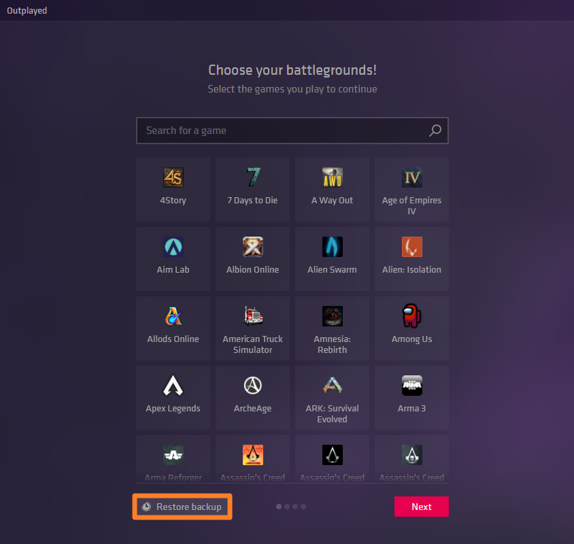Click the 'Amnesia: Rebirth' game label
This screenshot has height=544, width=574.
click(x=333, y=345)
